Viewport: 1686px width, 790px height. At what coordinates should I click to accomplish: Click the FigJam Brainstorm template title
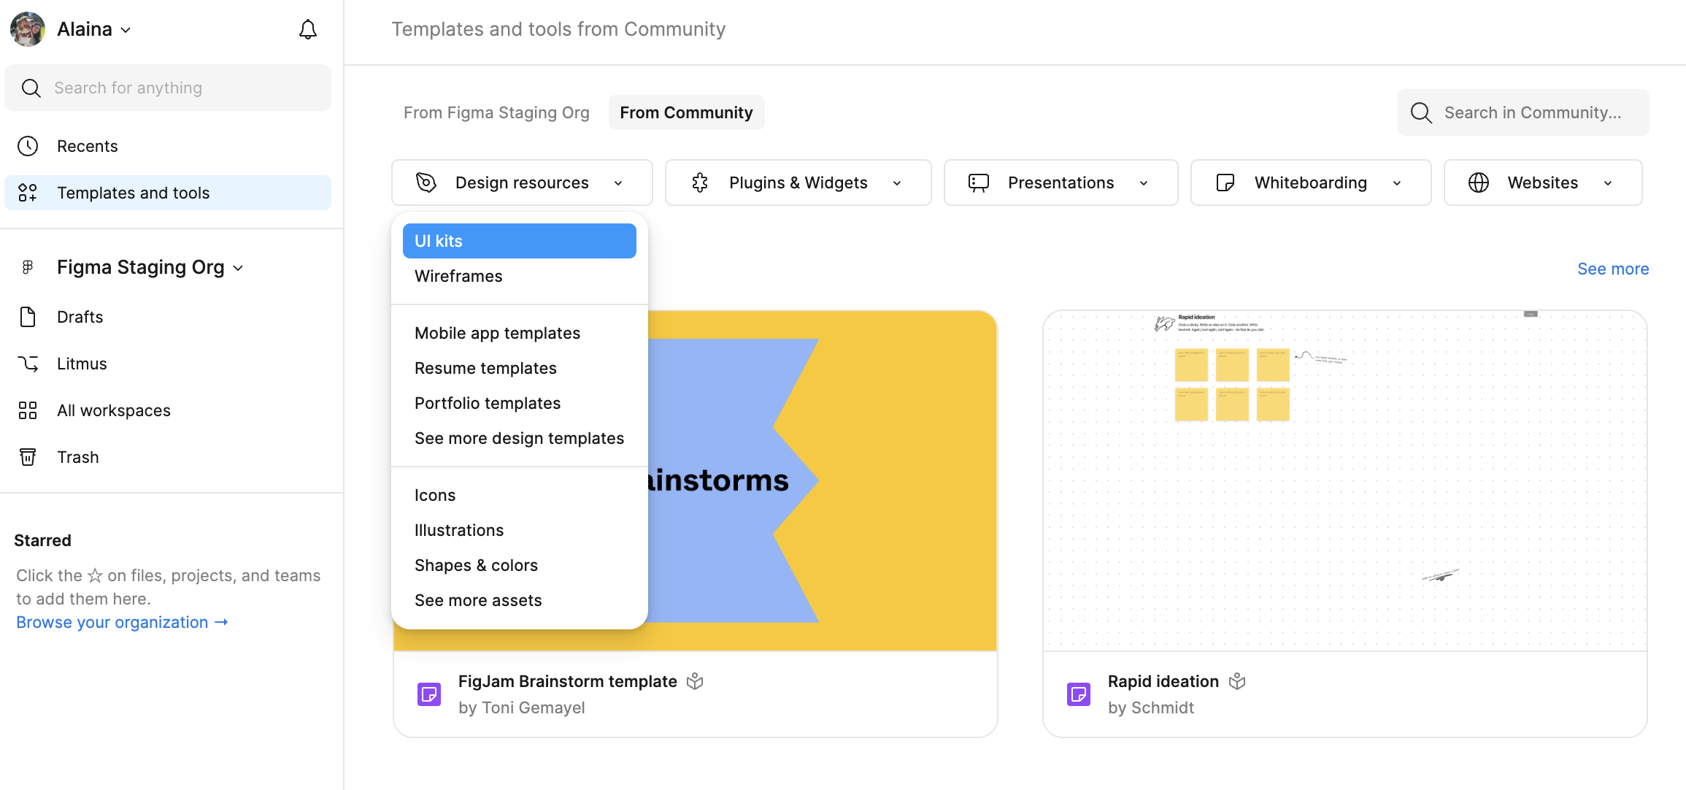click(568, 681)
